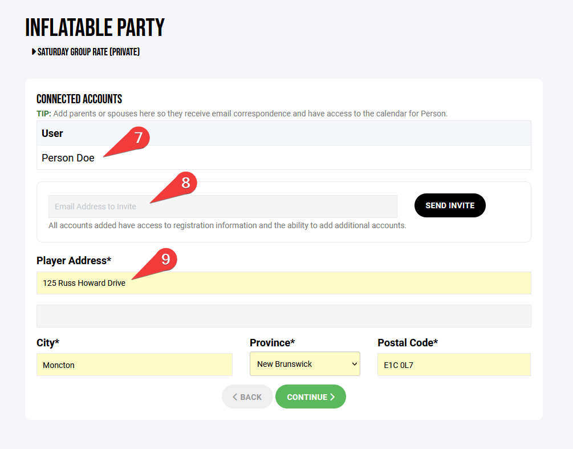This screenshot has width=573, height=449.
Task: Click the User column header
Action: pos(52,134)
